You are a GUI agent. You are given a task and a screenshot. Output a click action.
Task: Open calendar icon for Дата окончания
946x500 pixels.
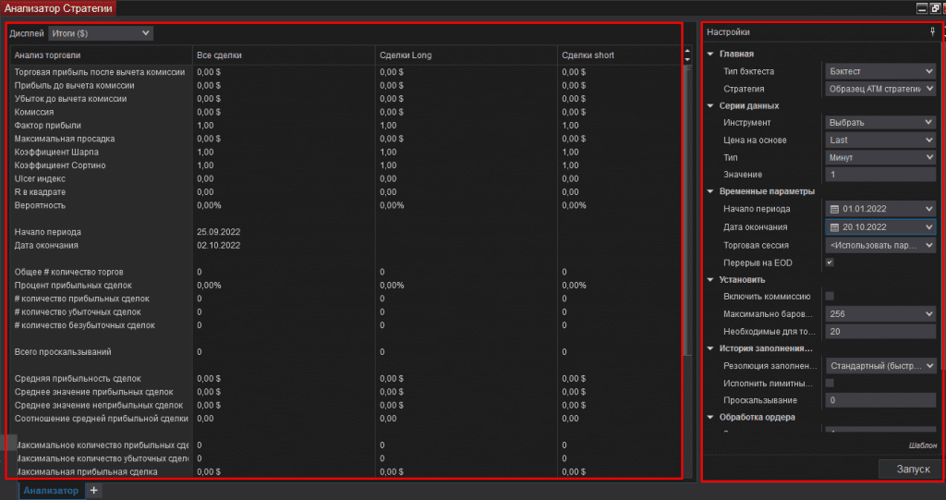(834, 227)
